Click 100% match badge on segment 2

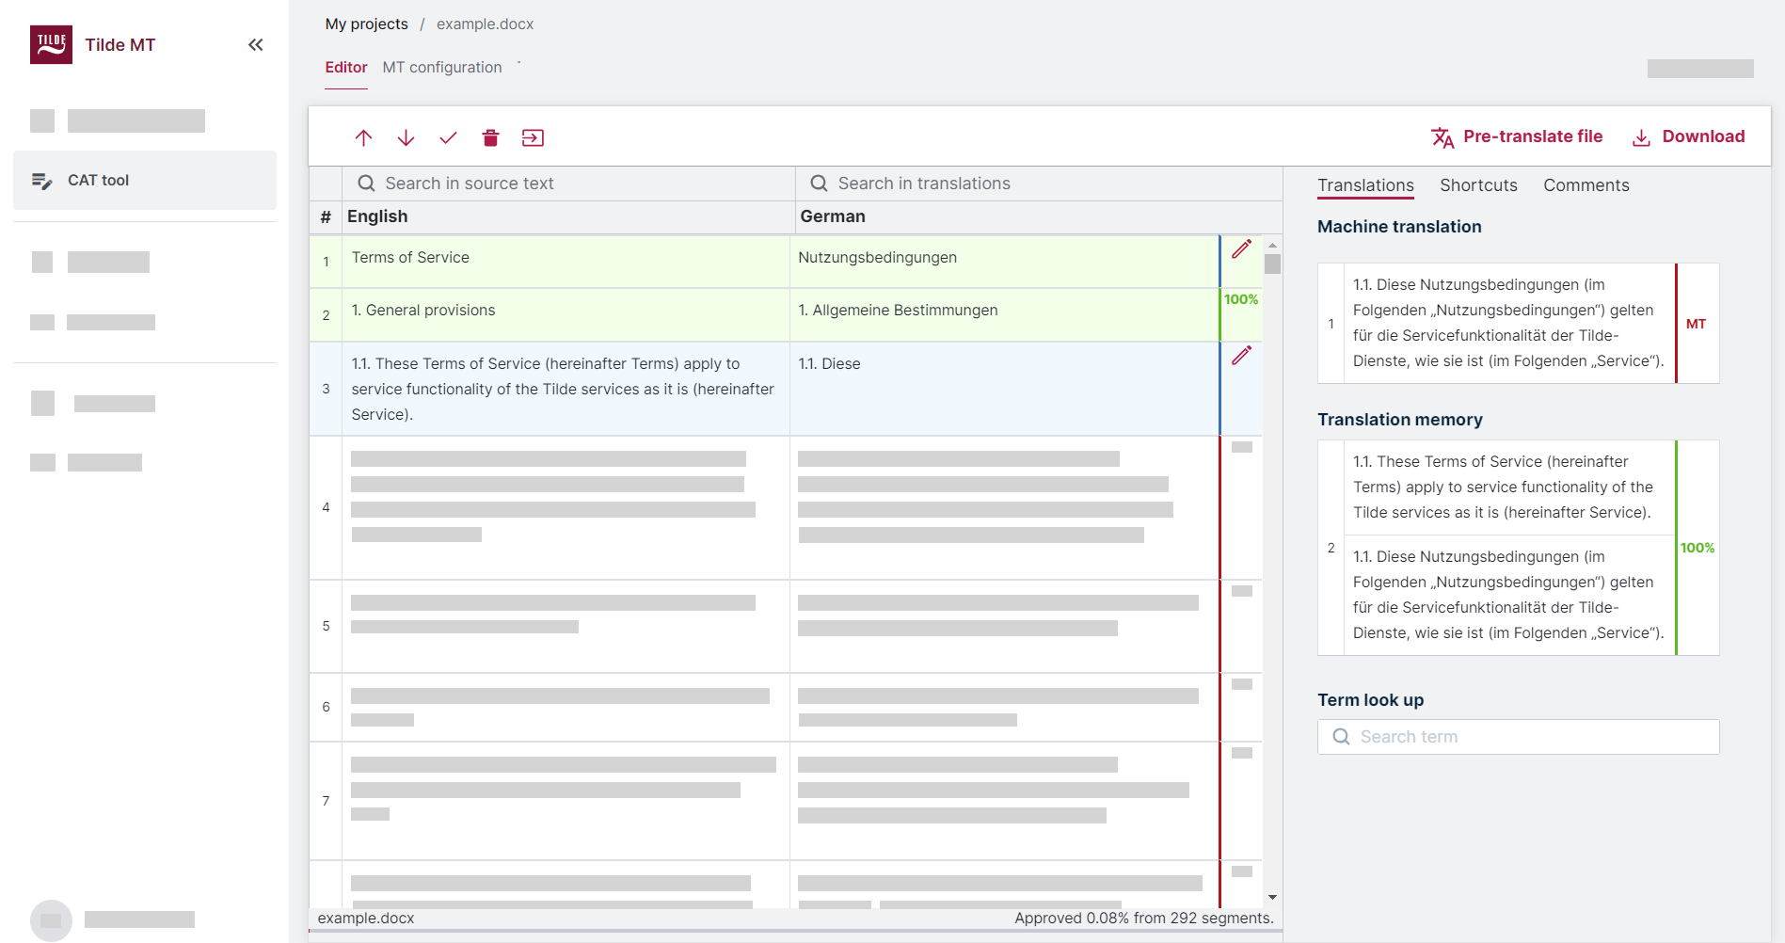(1241, 299)
